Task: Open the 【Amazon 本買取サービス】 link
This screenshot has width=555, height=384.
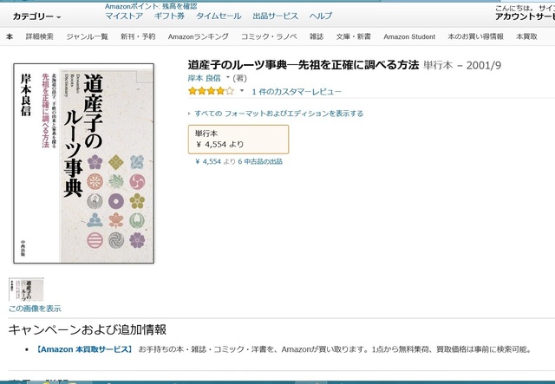Action: [x=84, y=349]
